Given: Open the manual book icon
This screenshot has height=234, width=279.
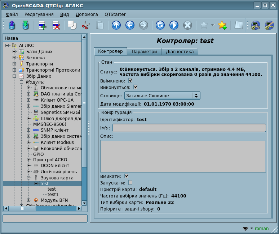Looking at the screenshot, I should pos(239,25).
